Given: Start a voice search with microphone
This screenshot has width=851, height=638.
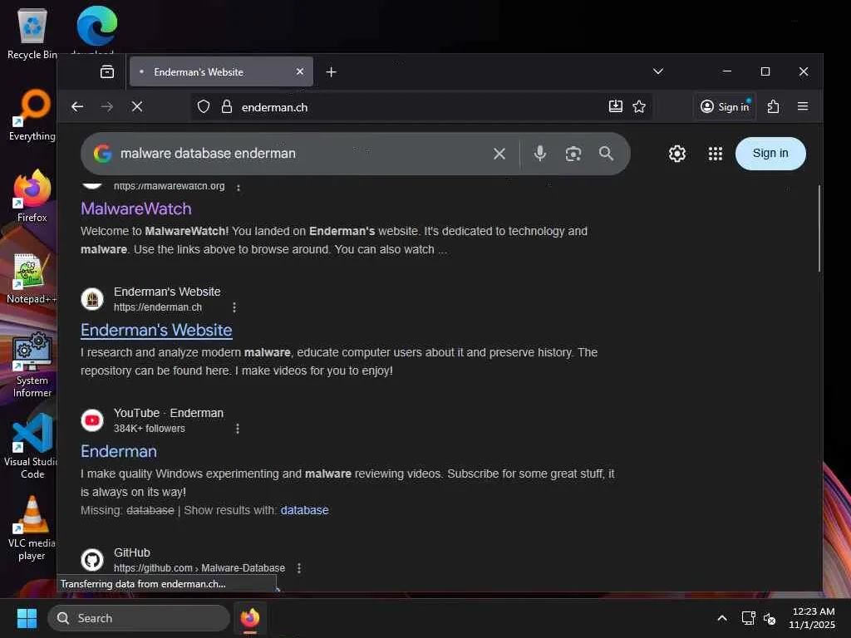Looking at the screenshot, I should pos(539,154).
